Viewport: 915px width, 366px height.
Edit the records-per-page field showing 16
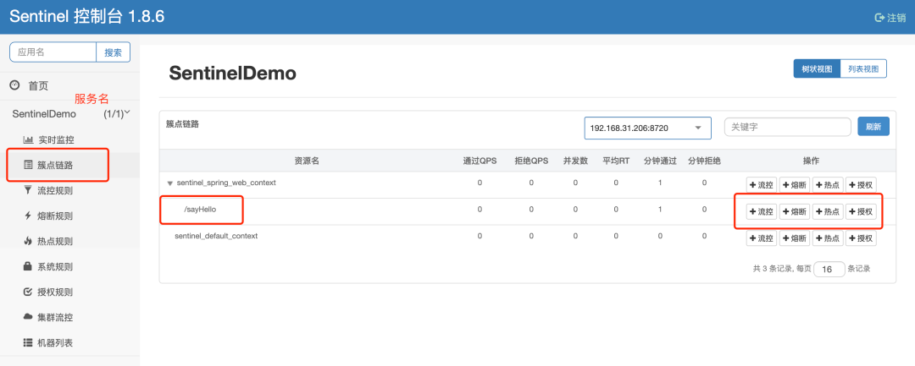829,270
